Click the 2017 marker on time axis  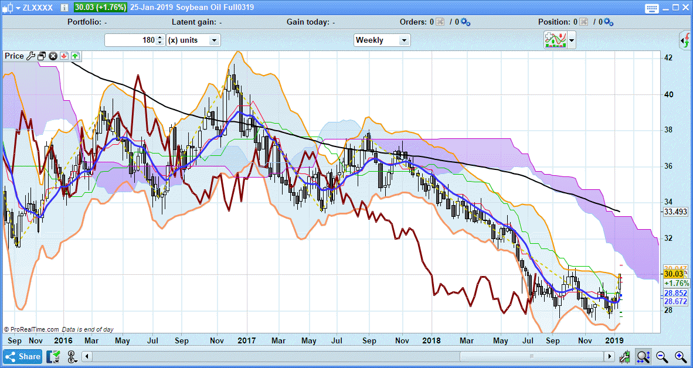pos(247,340)
